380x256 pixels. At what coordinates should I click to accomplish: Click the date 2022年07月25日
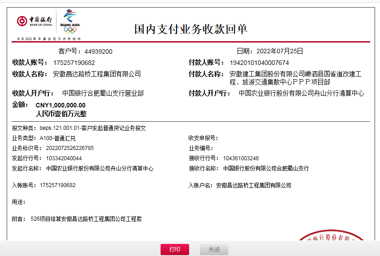280,51
